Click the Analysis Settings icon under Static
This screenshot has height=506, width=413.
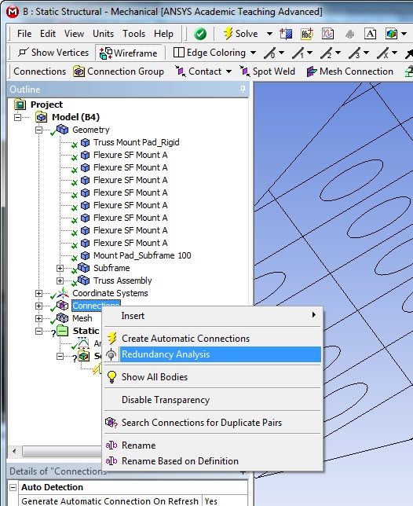tap(84, 343)
